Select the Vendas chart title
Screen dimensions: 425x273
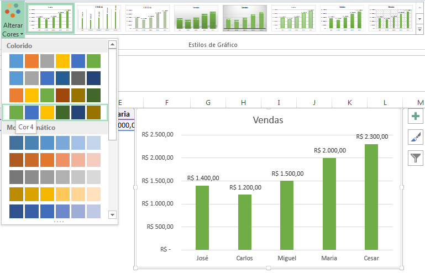267,120
